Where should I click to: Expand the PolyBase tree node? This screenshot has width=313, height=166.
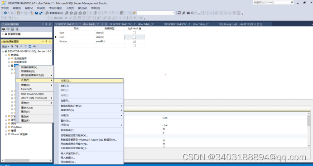point(6,127)
